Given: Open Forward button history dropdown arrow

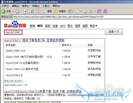Looking at the screenshot, I should (x=21, y=11).
